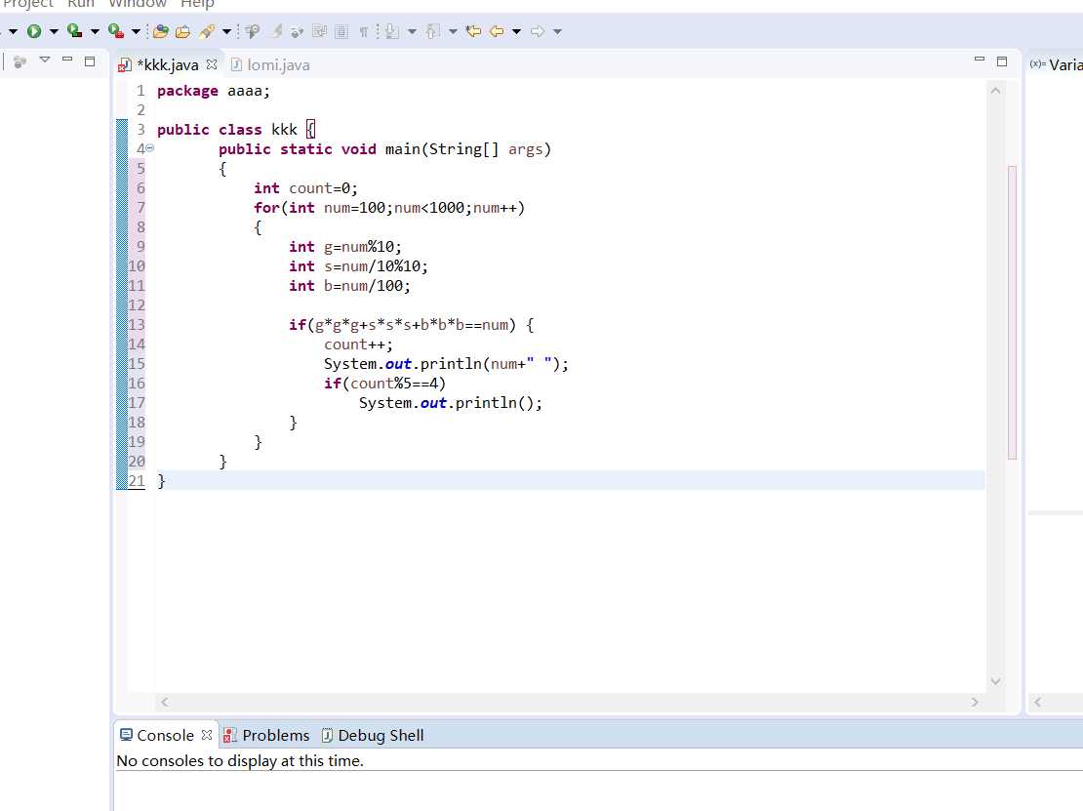Open the Search dropdown arrow

225,32
